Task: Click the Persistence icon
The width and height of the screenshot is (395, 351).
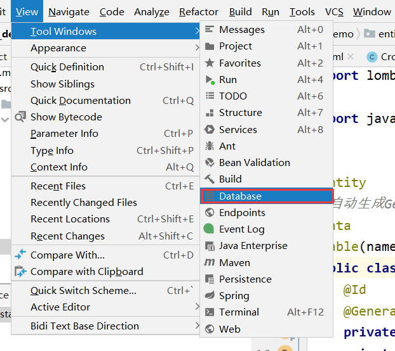Action: [x=210, y=279]
